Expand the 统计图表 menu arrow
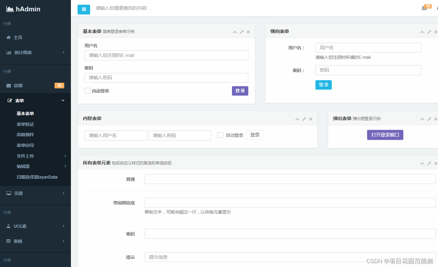This screenshot has height=267, width=438. coord(64,53)
